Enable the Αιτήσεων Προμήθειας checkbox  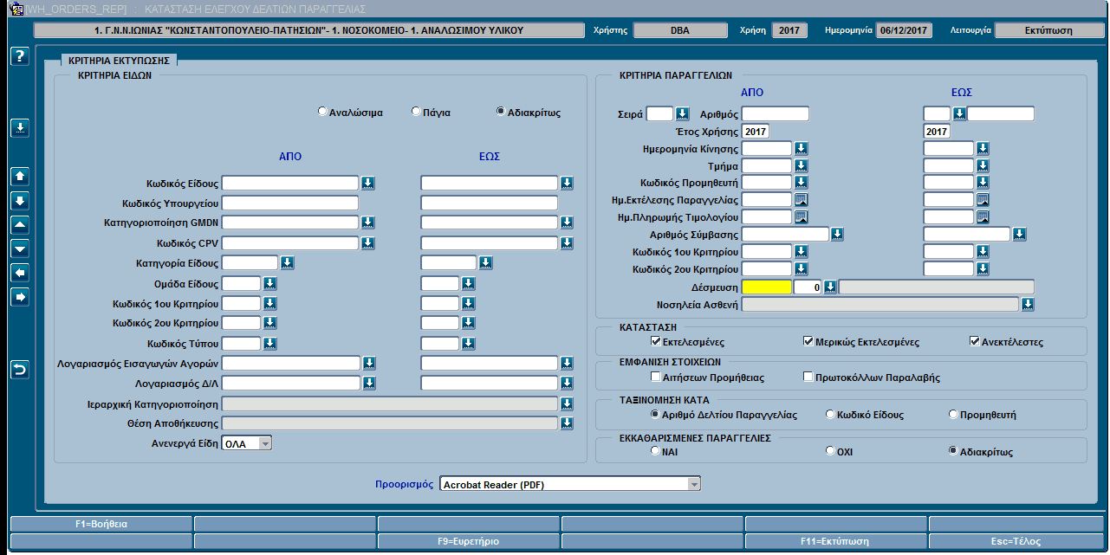click(x=656, y=378)
